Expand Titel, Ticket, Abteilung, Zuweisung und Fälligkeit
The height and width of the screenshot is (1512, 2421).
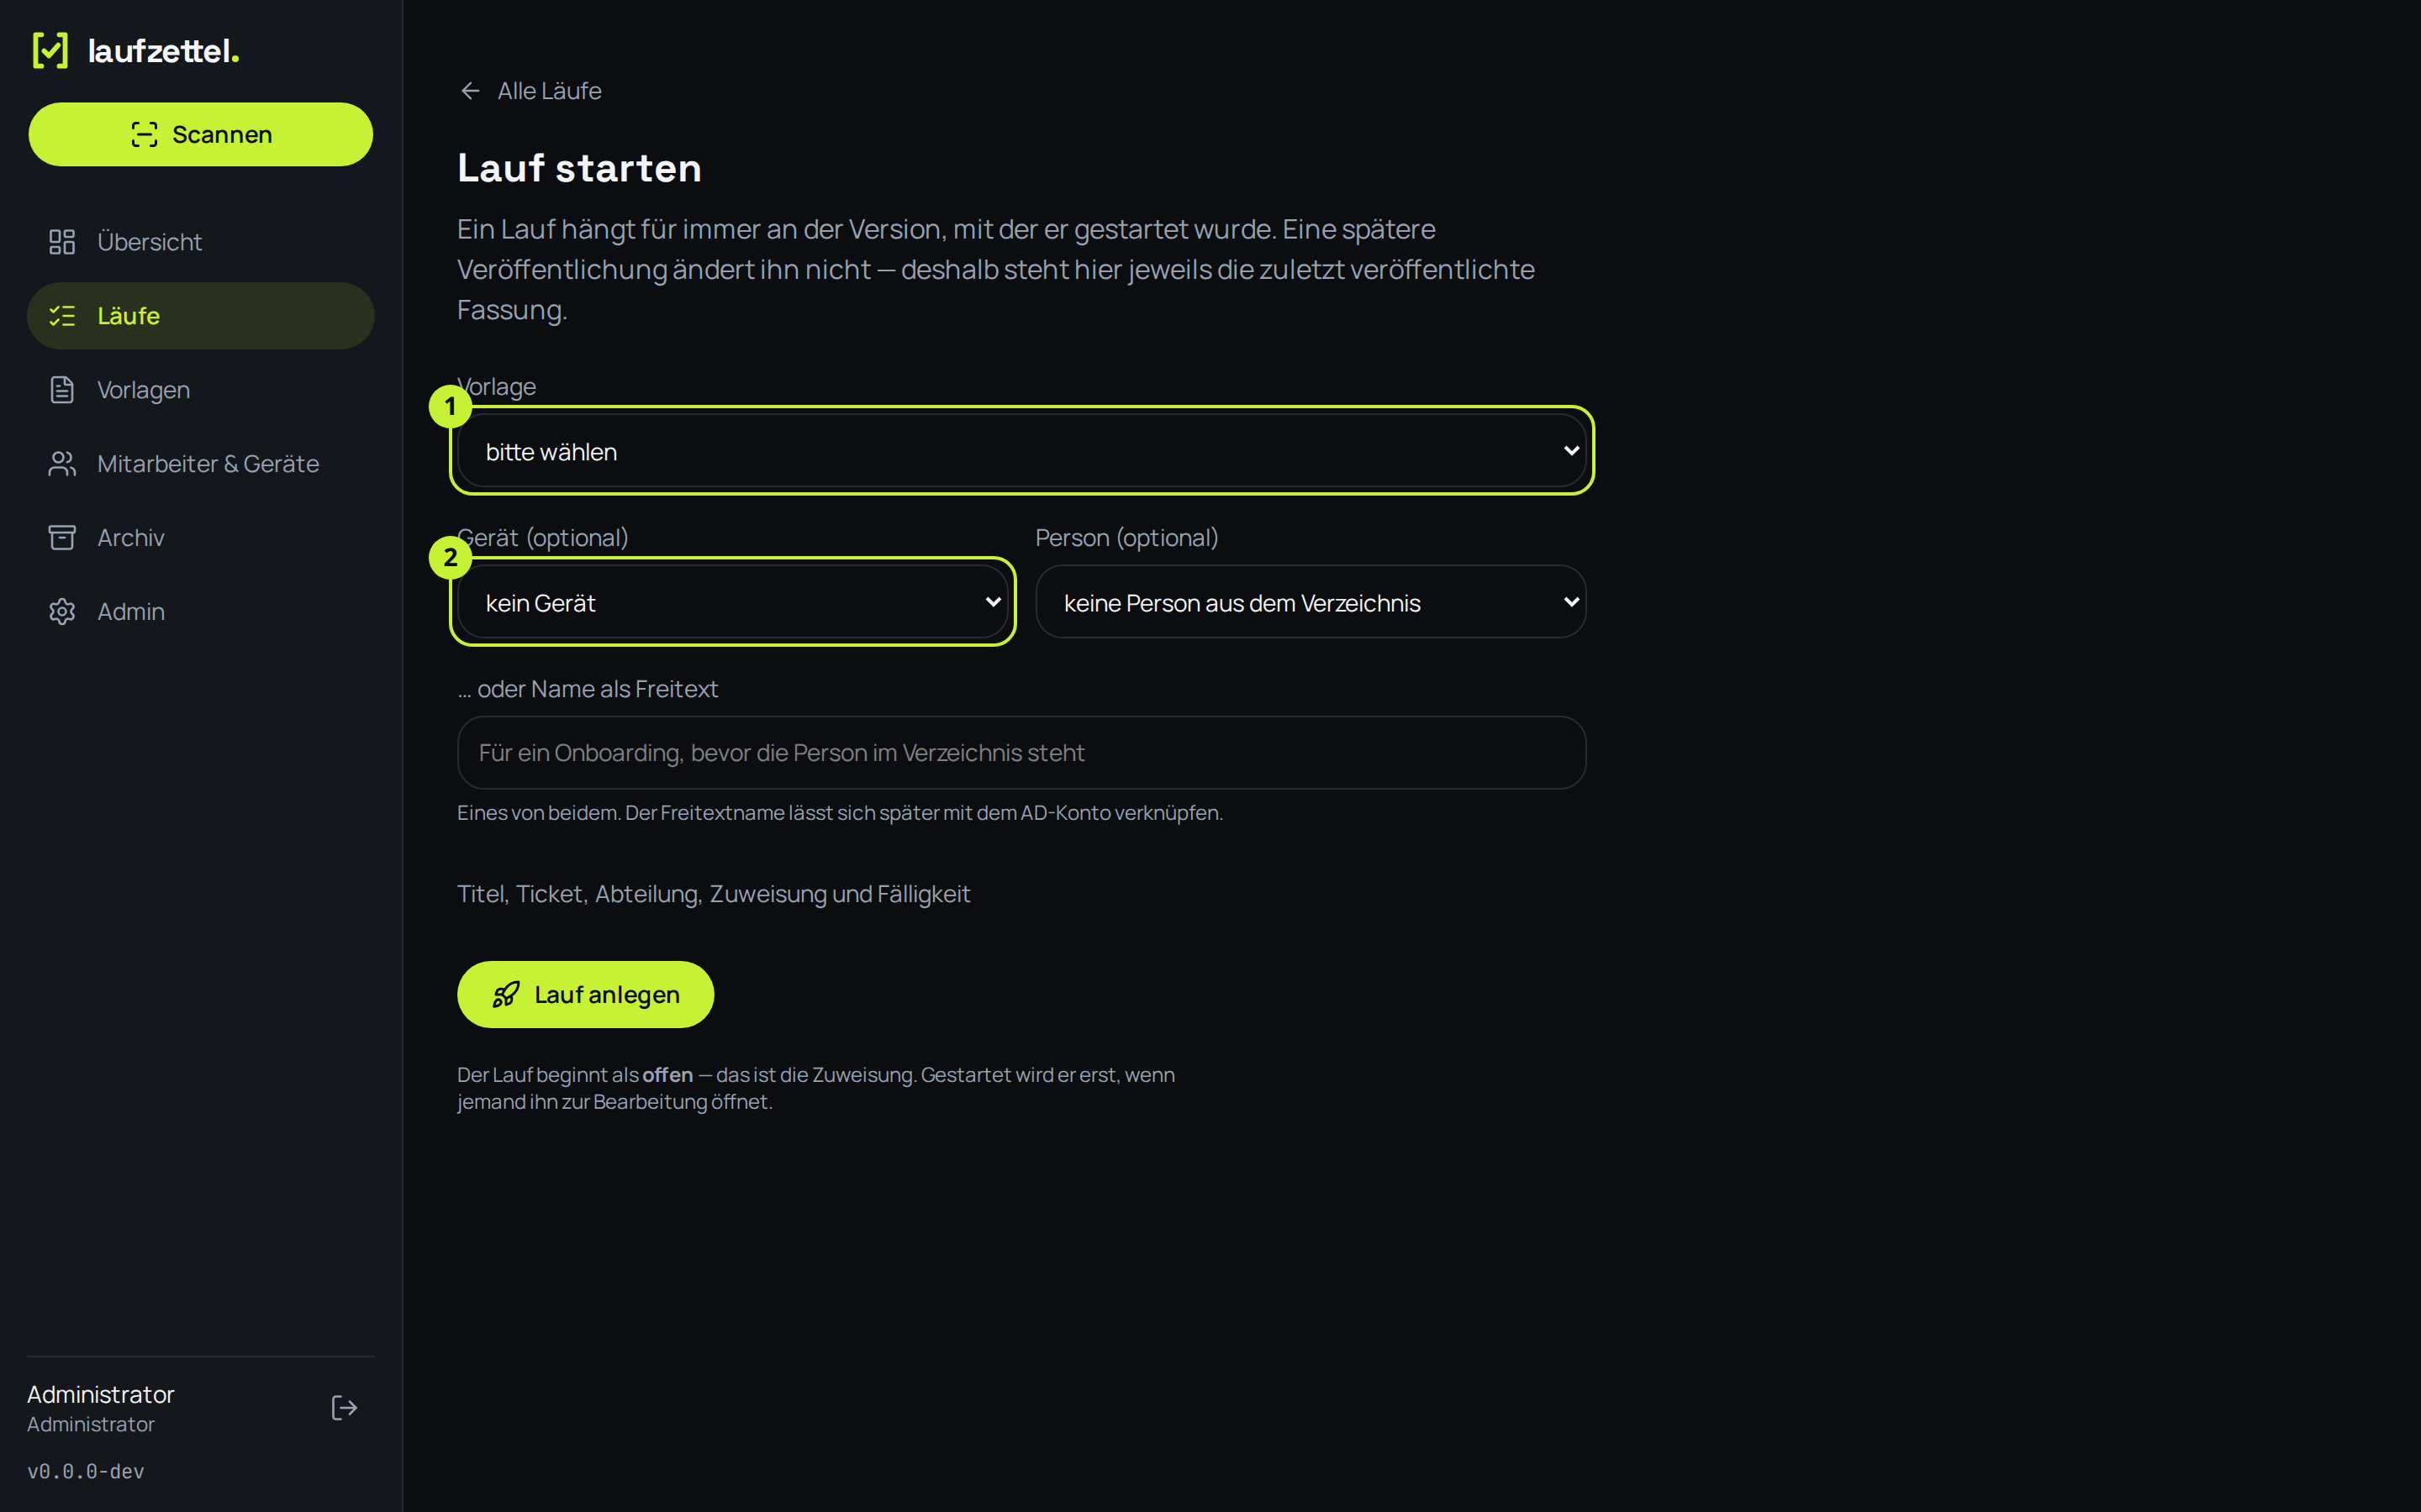click(x=714, y=894)
